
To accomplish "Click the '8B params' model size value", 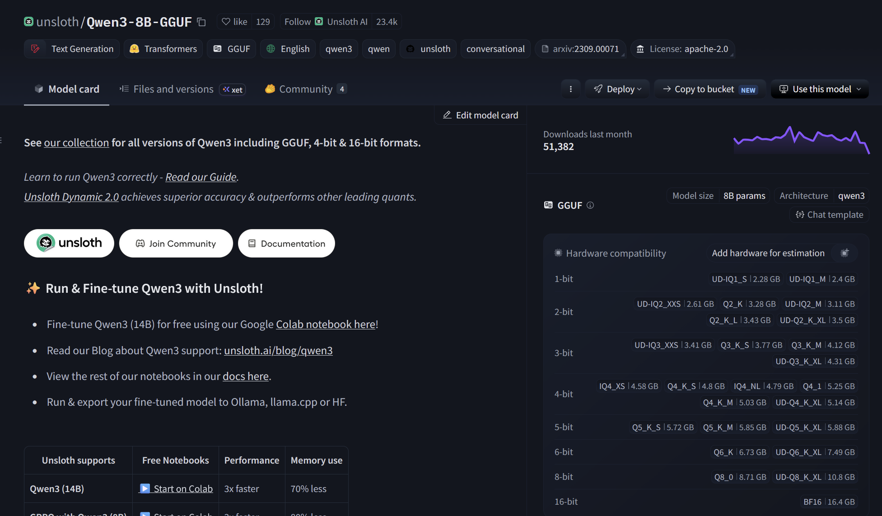I will (744, 196).
